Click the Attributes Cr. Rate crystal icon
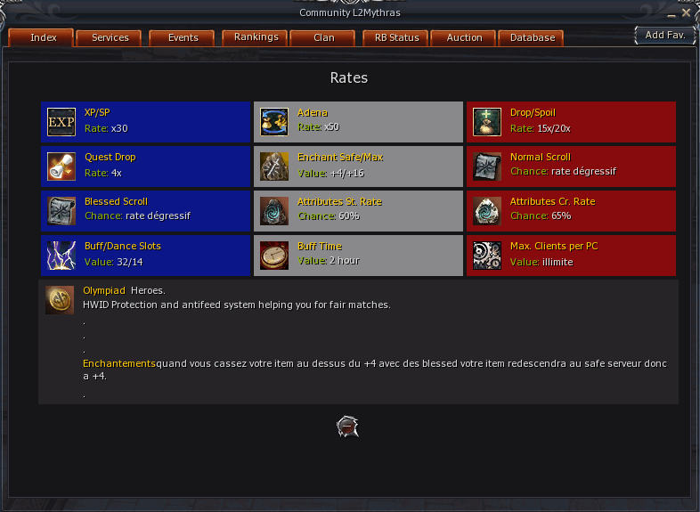 (487, 211)
